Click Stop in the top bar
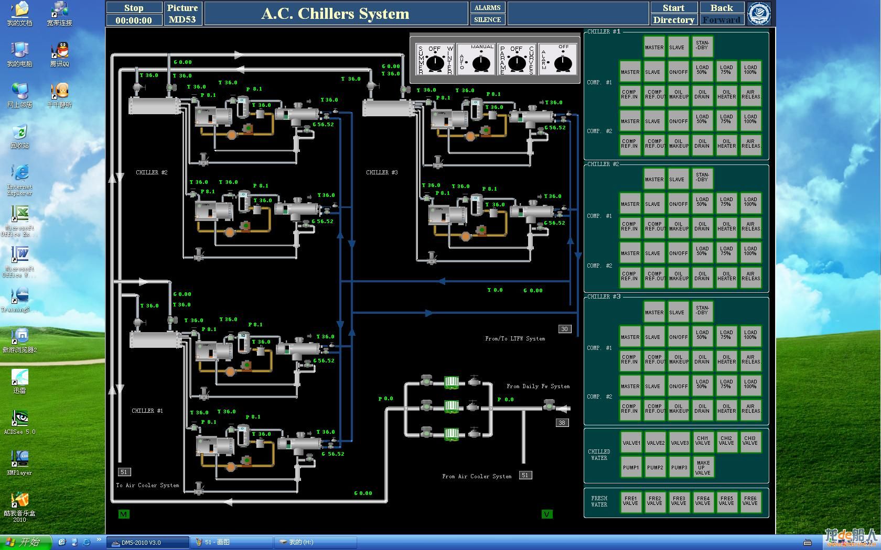 coord(134,8)
